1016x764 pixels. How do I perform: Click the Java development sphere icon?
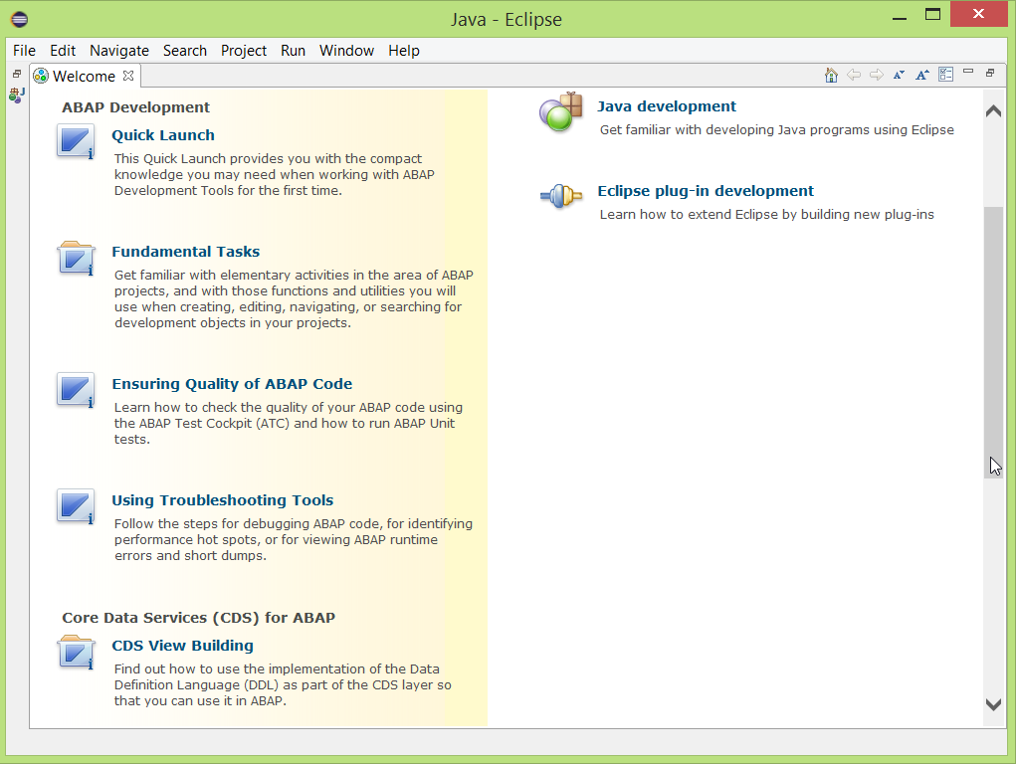point(560,112)
